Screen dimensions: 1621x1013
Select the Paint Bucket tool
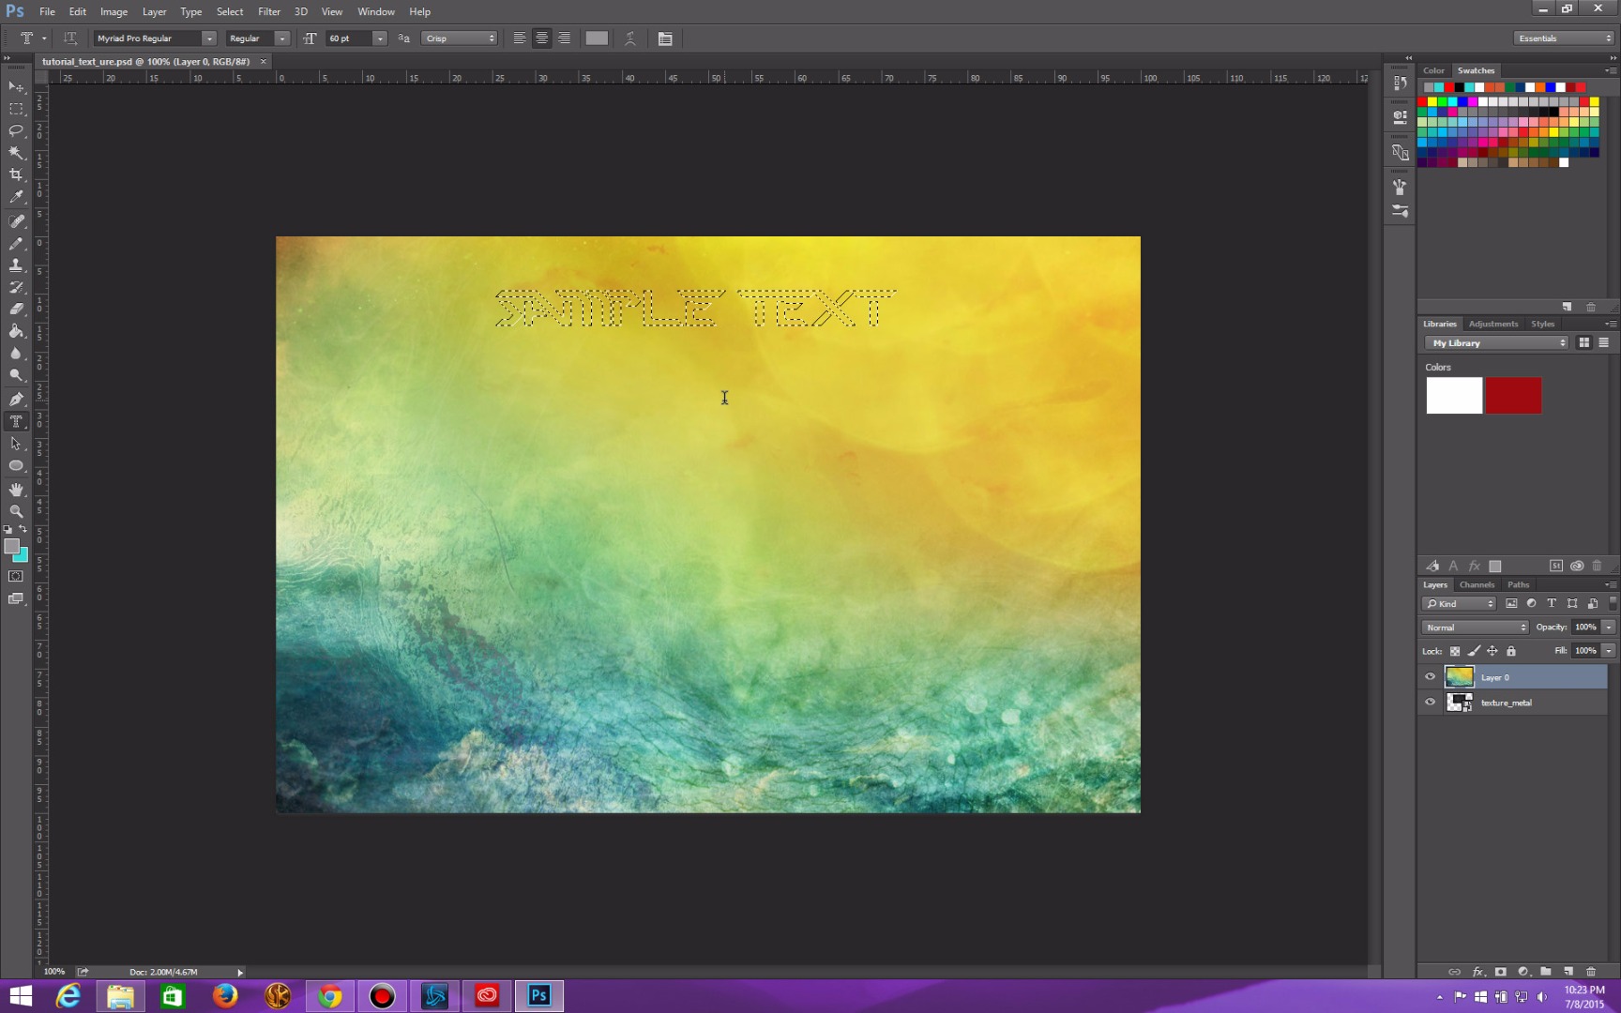point(16,331)
